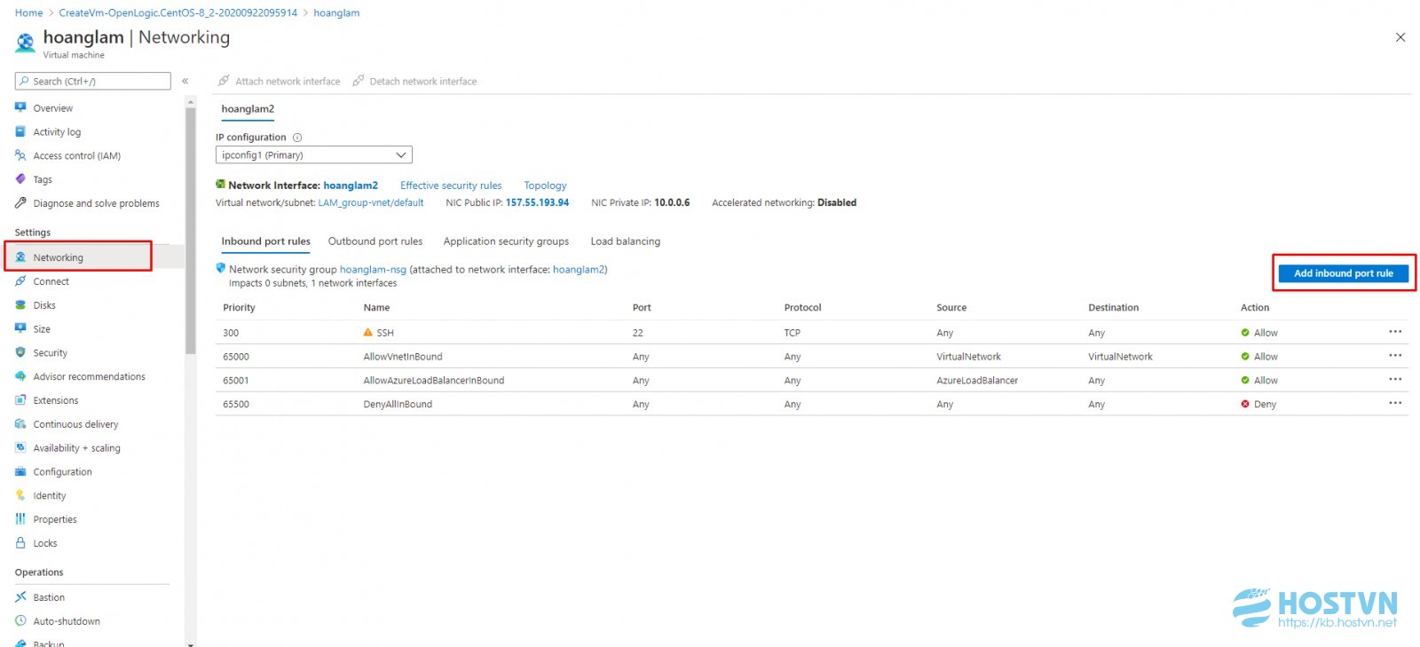1420x647 pixels.
Task: Click the IP configuration info icon
Action: (x=297, y=138)
